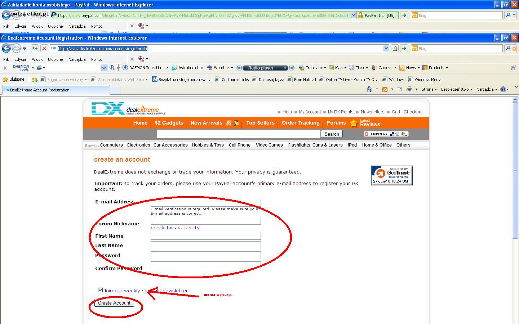Click the Print icon in the command bar
The image size is (519, 324).
[409, 89]
